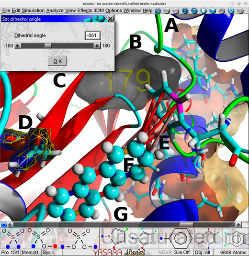Open the 3DM menu

pyautogui.click(x=99, y=11)
